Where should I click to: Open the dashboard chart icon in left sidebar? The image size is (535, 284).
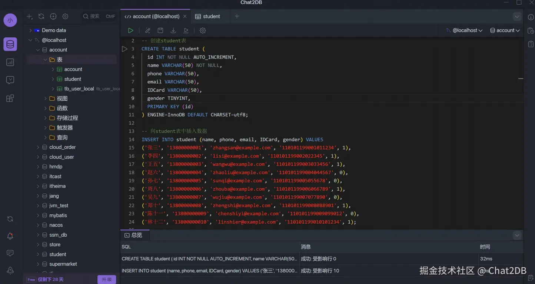click(x=10, y=62)
